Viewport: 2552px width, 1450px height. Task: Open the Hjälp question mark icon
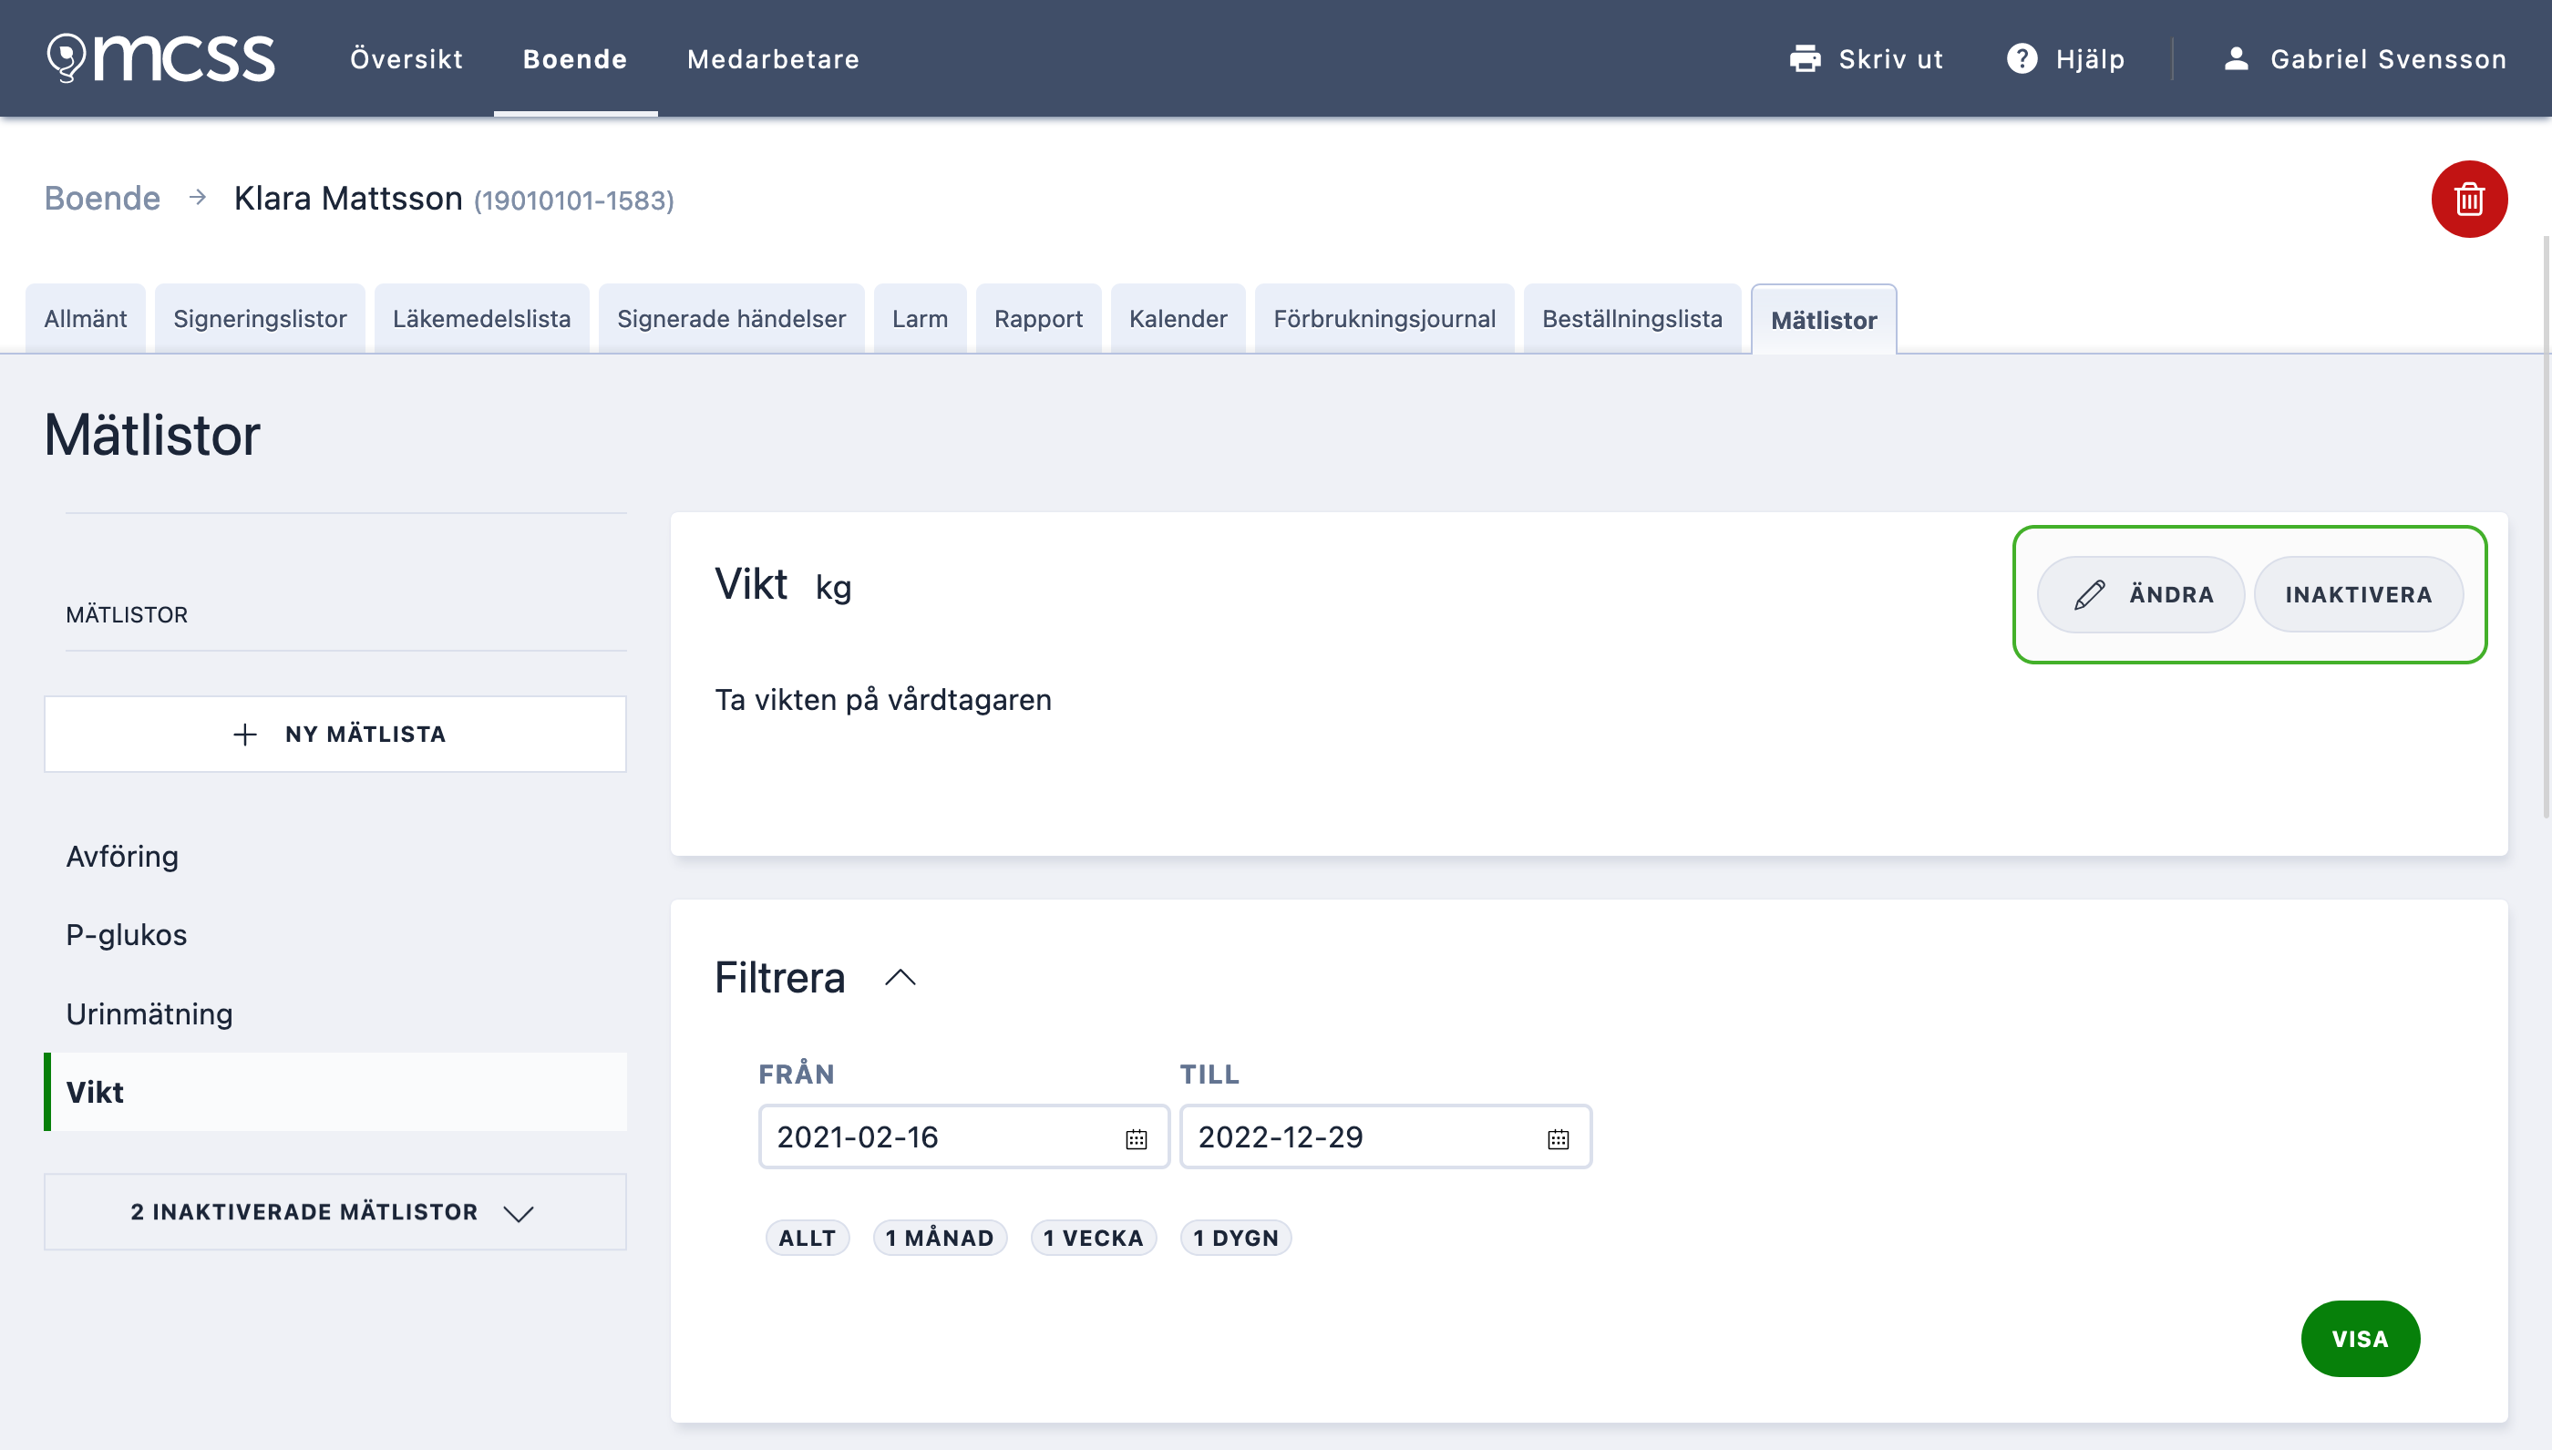point(2022,58)
